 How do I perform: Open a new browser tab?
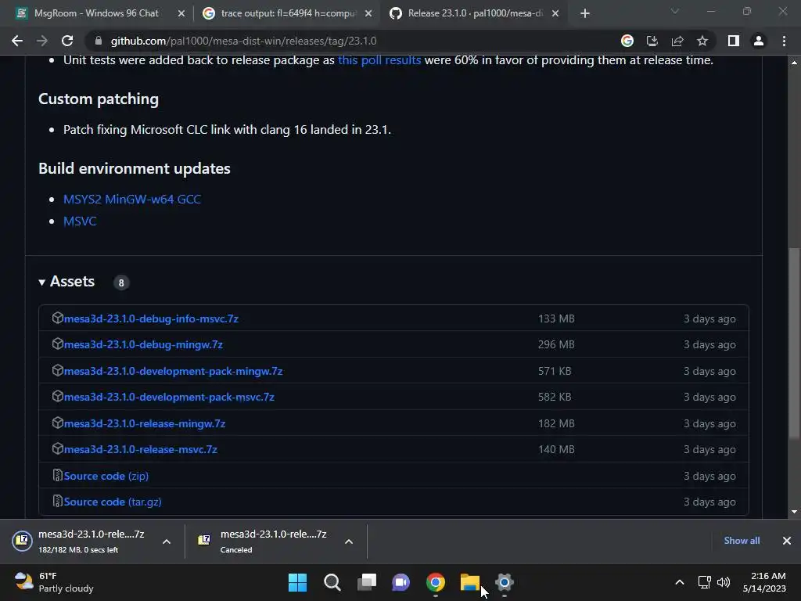[585, 13]
